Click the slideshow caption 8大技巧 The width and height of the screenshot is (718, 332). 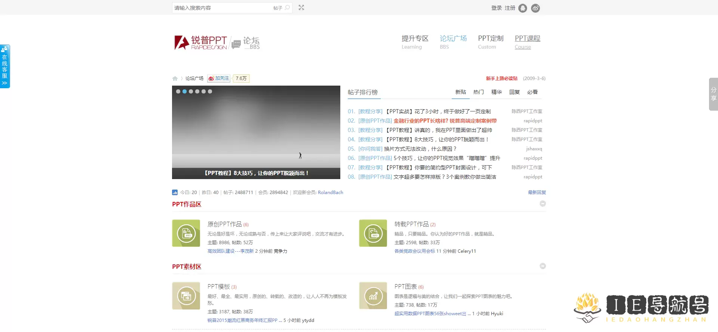coord(256,173)
